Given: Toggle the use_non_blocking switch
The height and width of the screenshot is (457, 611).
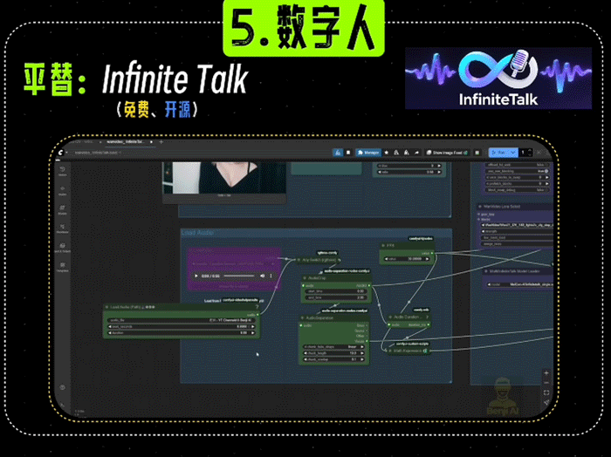Looking at the screenshot, I should (x=517, y=171).
